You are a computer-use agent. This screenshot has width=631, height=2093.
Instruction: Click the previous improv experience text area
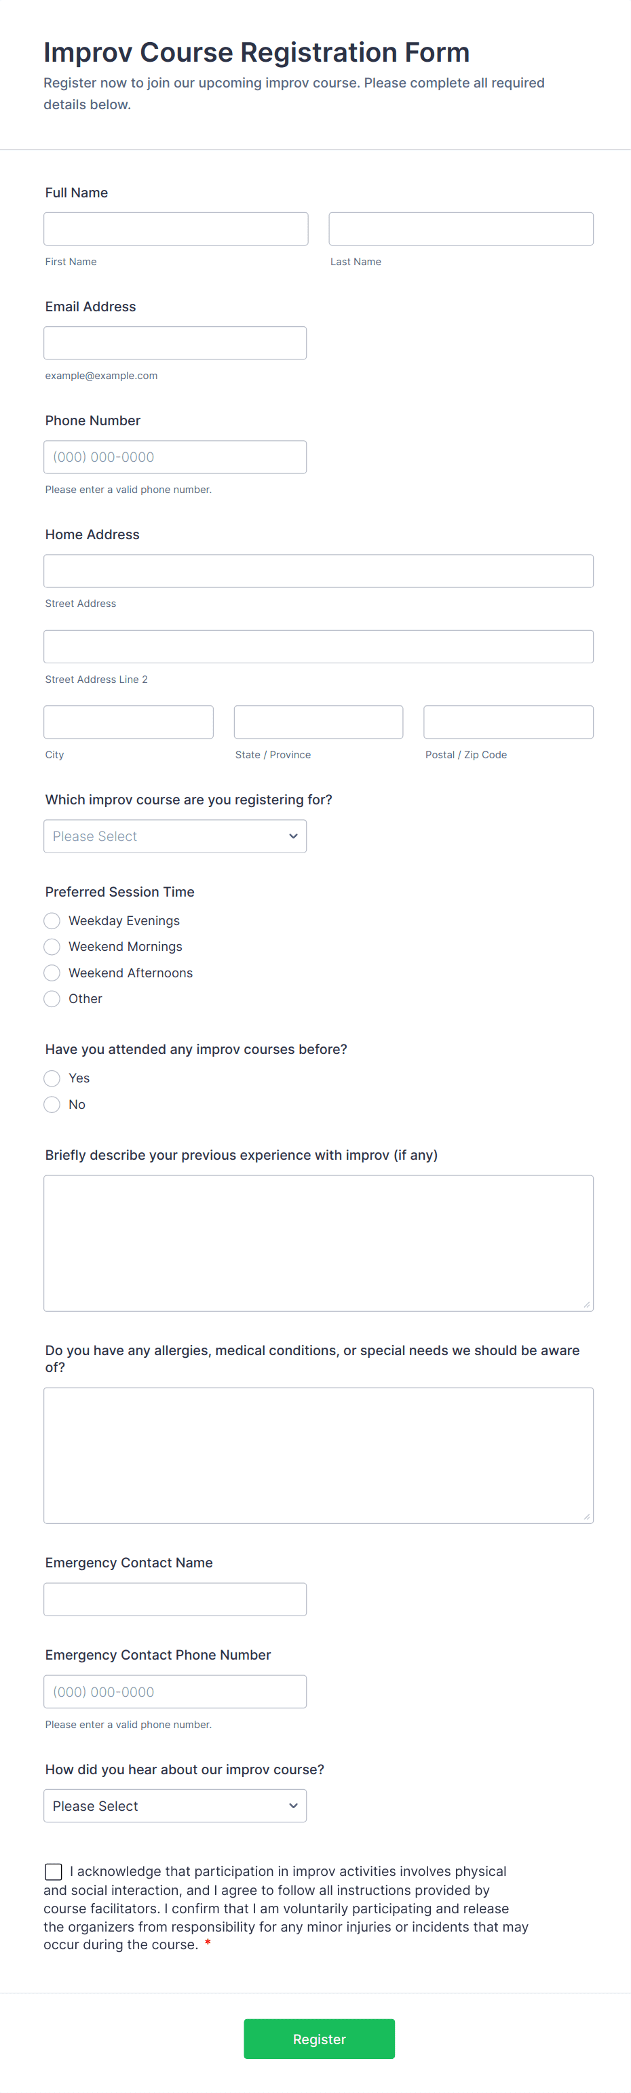click(319, 1243)
